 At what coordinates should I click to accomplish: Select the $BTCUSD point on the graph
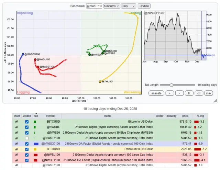pos(104,51)
